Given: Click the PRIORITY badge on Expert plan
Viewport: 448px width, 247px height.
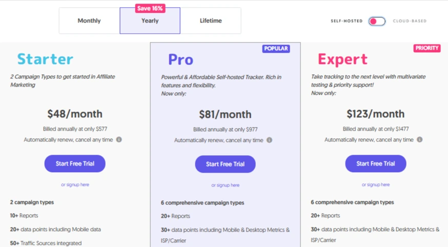Looking at the screenshot, I should [x=427, y=48].
